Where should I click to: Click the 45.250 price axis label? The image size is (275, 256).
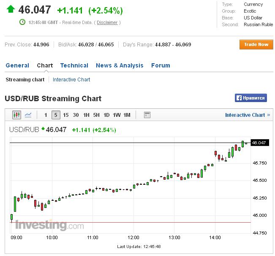(x=260, y=198)
